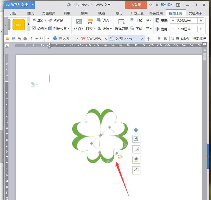Click the width value input field
Screen dimensions: 211x200
[x=187, y=29]
